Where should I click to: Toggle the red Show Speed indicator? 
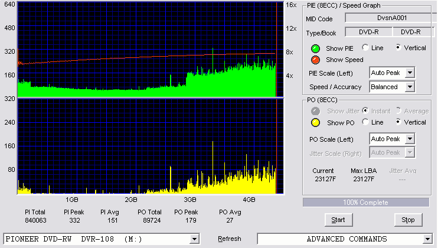pyautogui.click(x=315, y=60)
